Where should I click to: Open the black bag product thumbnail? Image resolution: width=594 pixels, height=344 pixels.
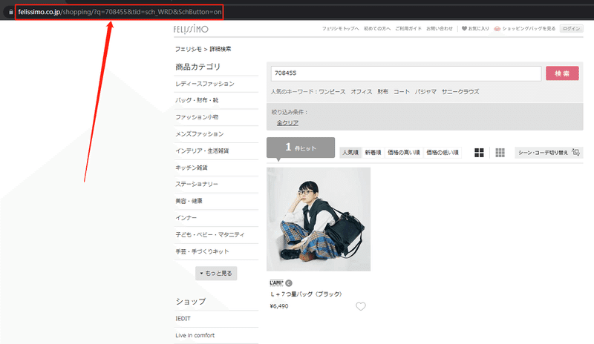[x=319, y=219]
